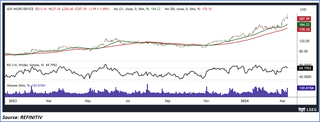Click the 40.0000 RSI axis label
Viewport: 320px width, 122px height.
pos(305,77)
